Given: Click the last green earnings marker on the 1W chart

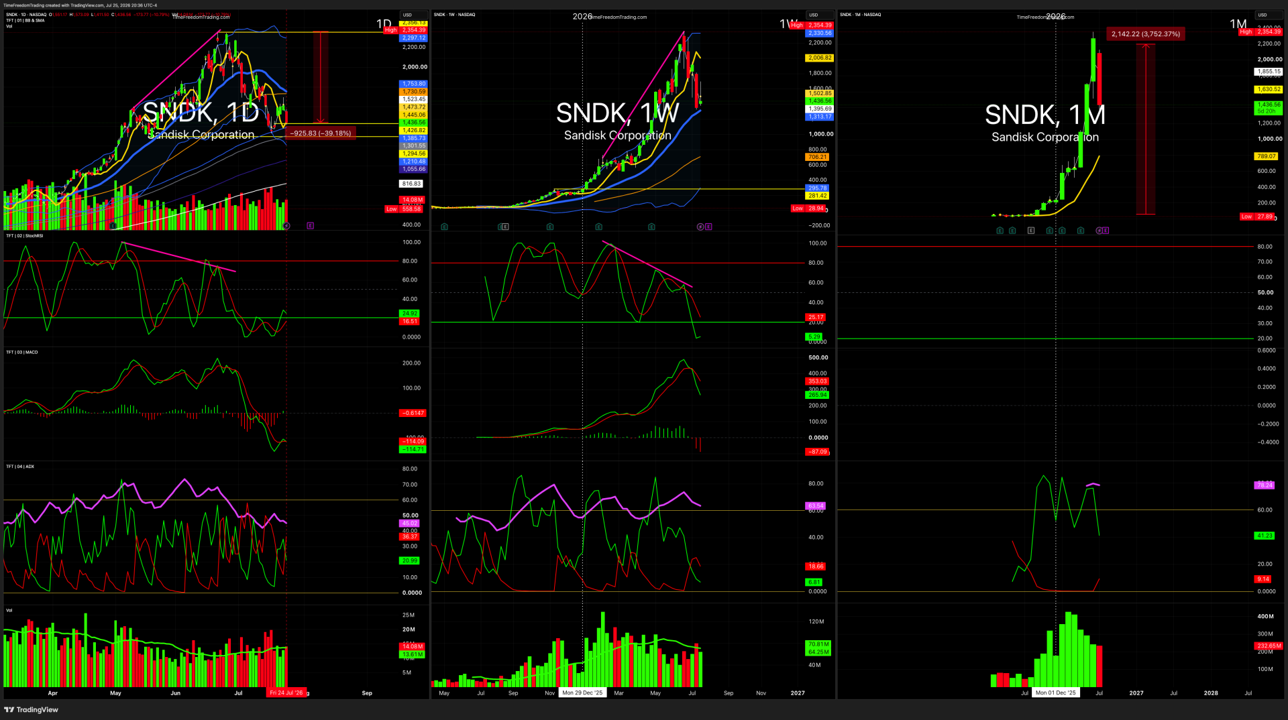Looking at the screenshot, I should click(651, 227).
